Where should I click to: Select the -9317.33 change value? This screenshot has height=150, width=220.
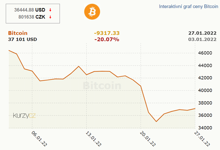pyautogui.click(x=107, y=33)
